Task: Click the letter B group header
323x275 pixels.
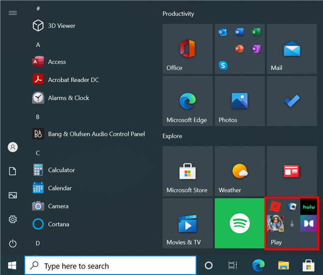Action: 38,117
